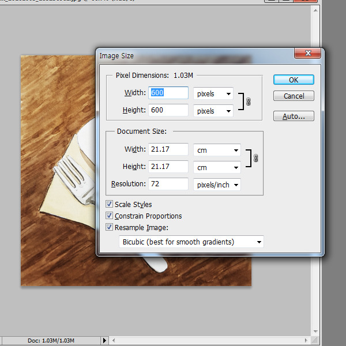
Task: Click the OK button
Action: (294, 80)
